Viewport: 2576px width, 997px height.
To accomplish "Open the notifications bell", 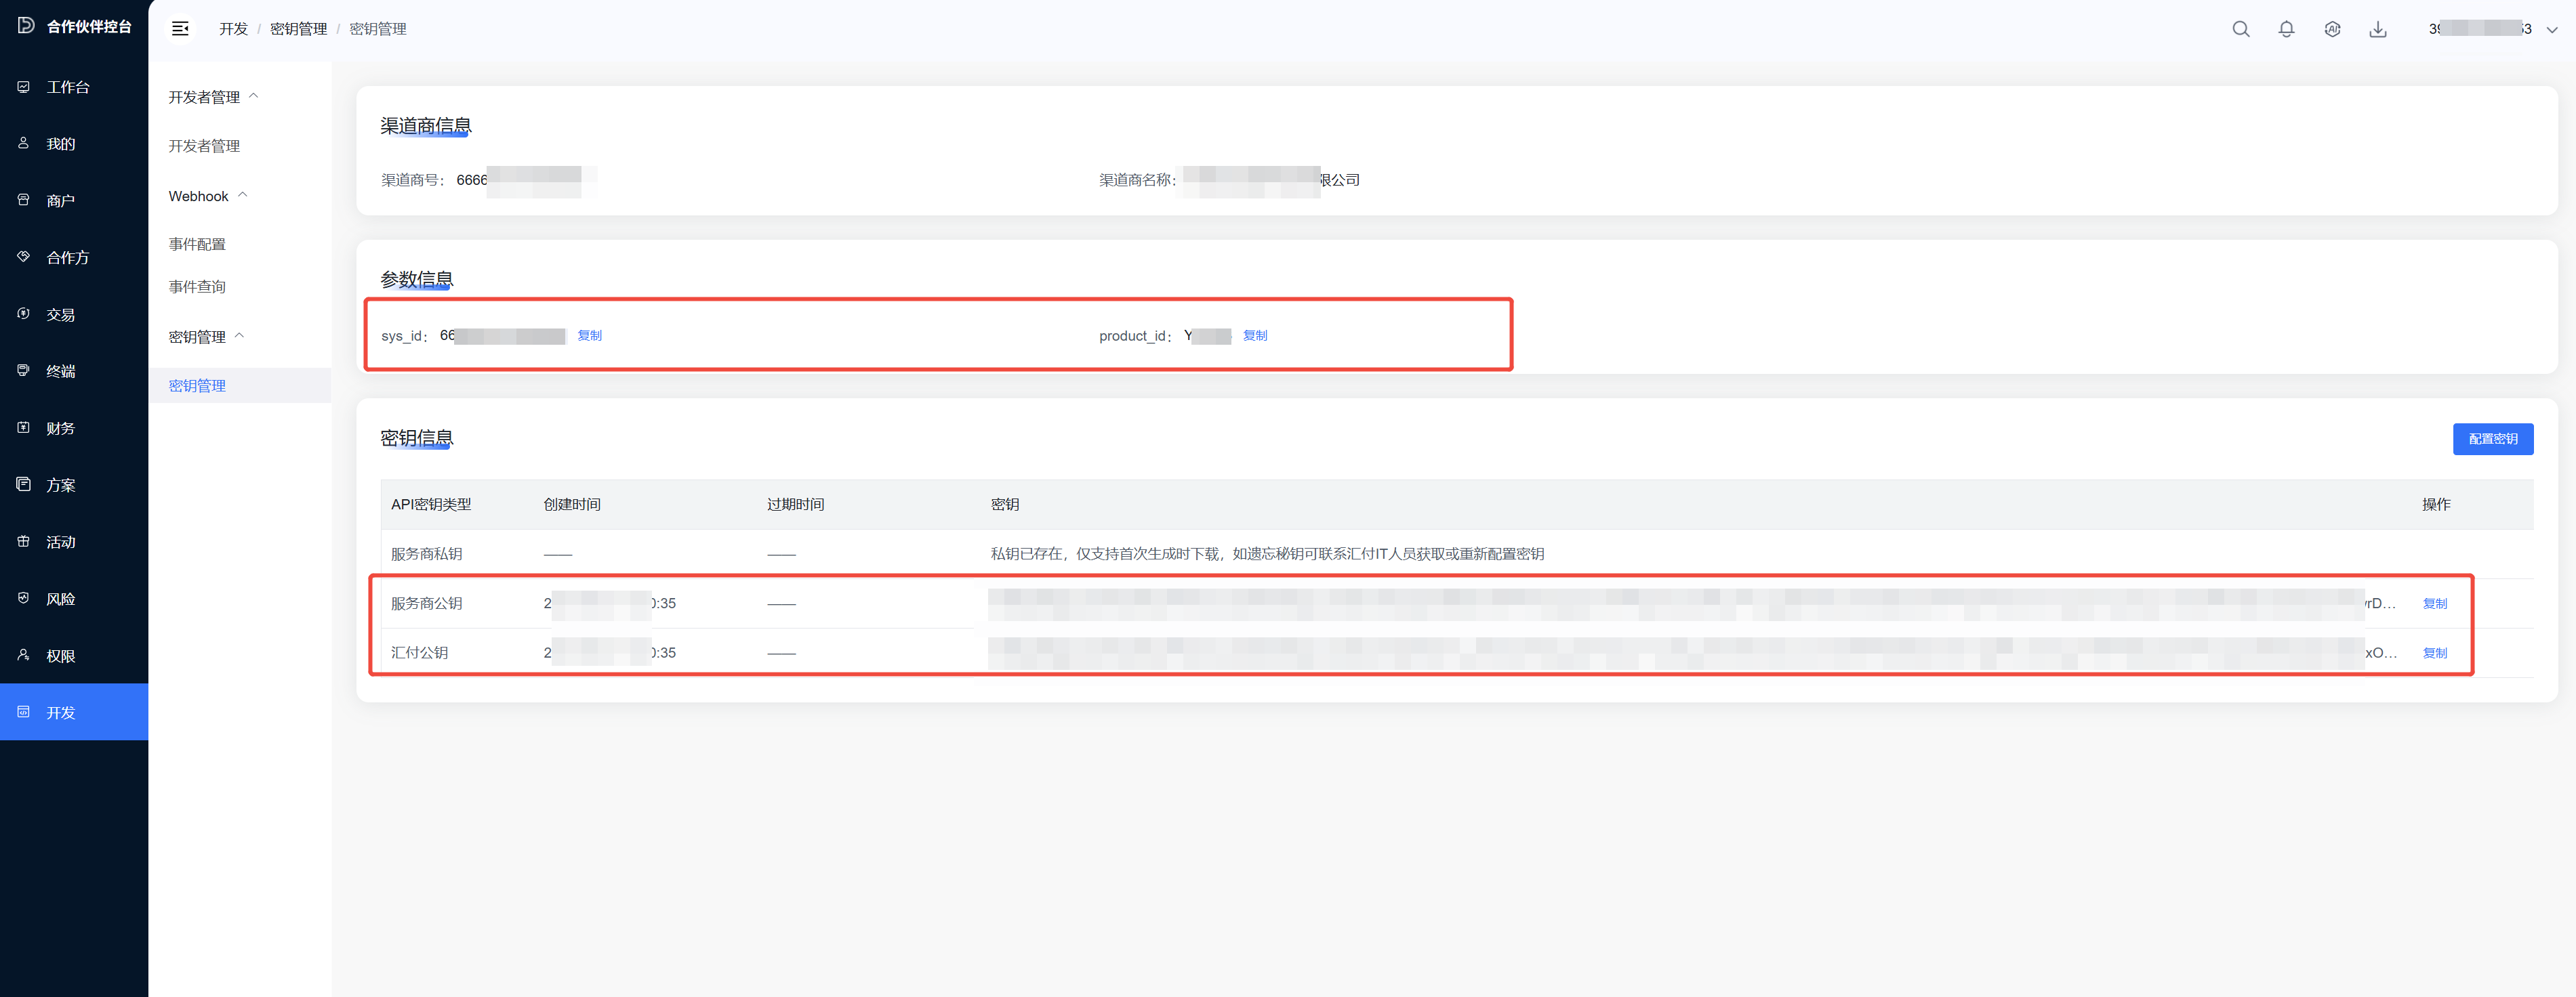I will (2286, 29).
